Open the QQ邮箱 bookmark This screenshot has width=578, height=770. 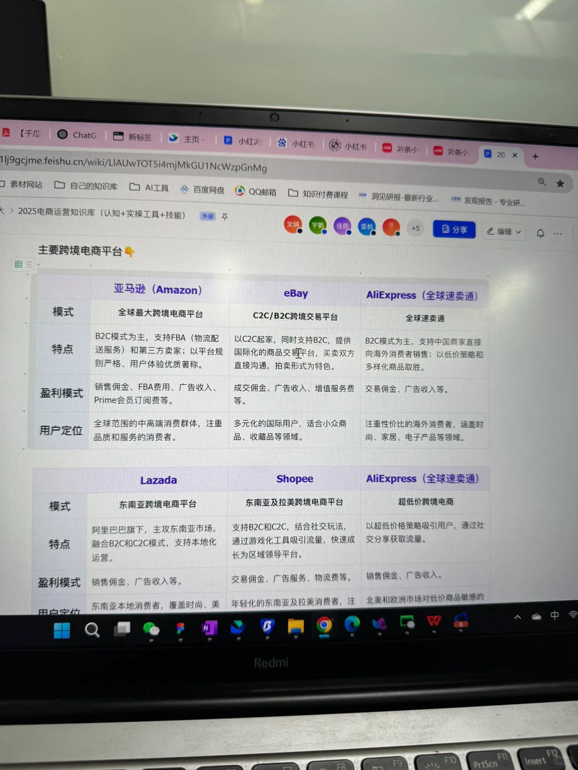pyautogui.click(x=256, y=191)
